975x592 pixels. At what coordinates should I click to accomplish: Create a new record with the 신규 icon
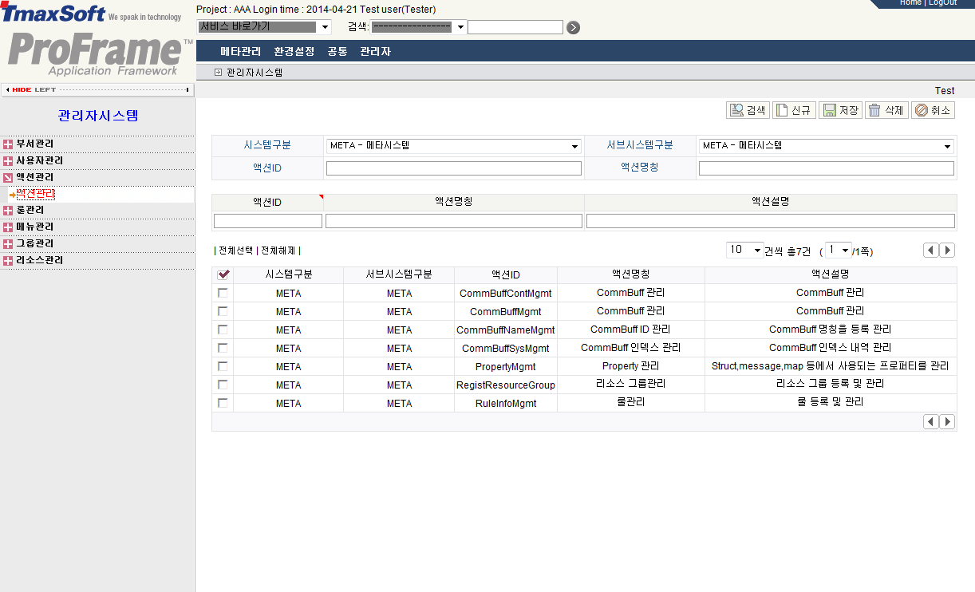coord(793,109)
